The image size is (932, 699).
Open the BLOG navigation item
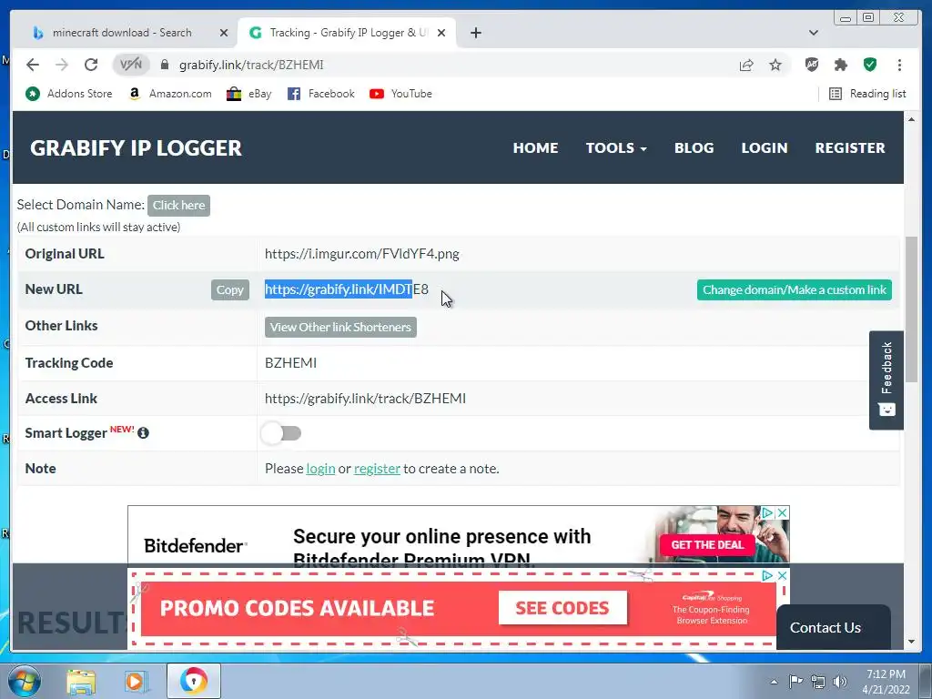point(694,148)
